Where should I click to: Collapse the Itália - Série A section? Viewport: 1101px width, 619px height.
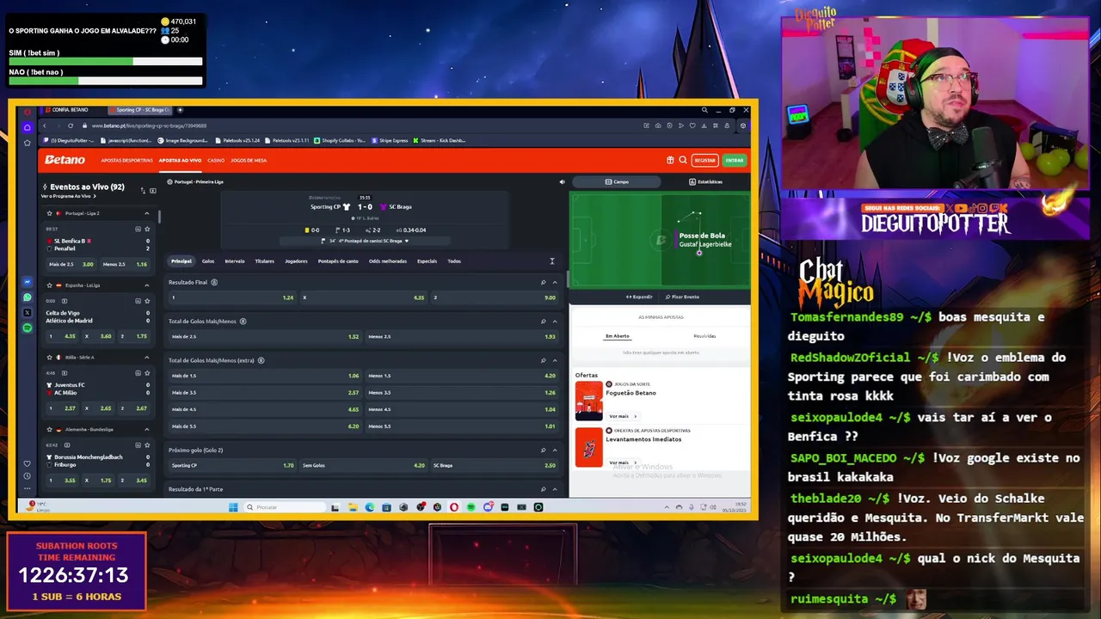pos(147,357)
